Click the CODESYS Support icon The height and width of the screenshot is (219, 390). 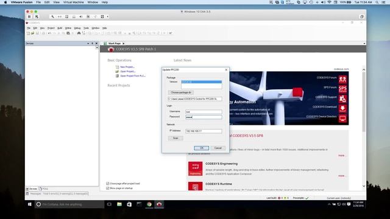click(342, 99)
